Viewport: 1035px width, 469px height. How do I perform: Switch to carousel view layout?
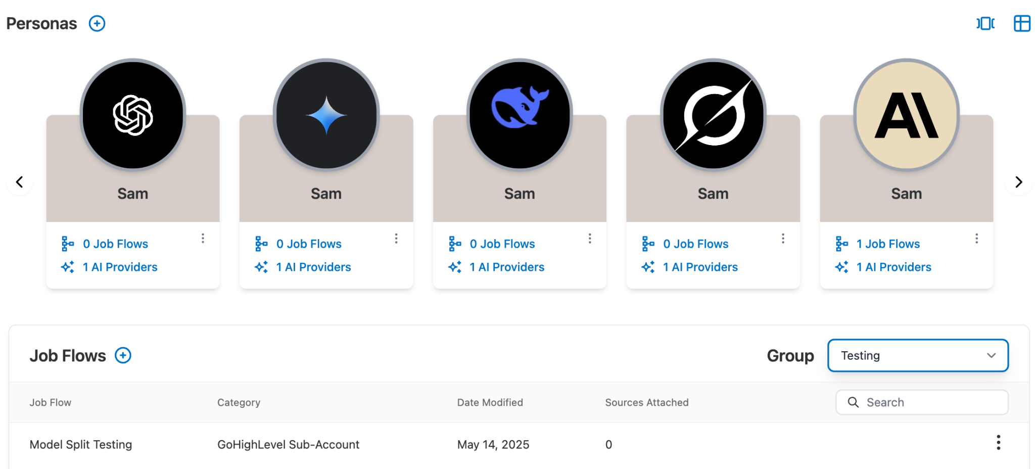click(985, 23)
